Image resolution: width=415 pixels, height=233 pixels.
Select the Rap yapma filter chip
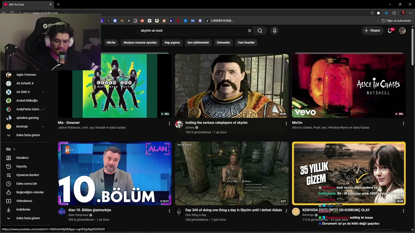172,42
